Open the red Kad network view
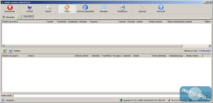Viewport: 213px width, 103px height. click(x=30, y=9)
